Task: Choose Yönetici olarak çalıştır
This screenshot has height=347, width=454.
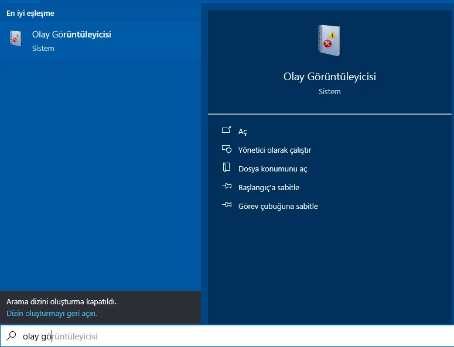Action: [x=275, y=150]
